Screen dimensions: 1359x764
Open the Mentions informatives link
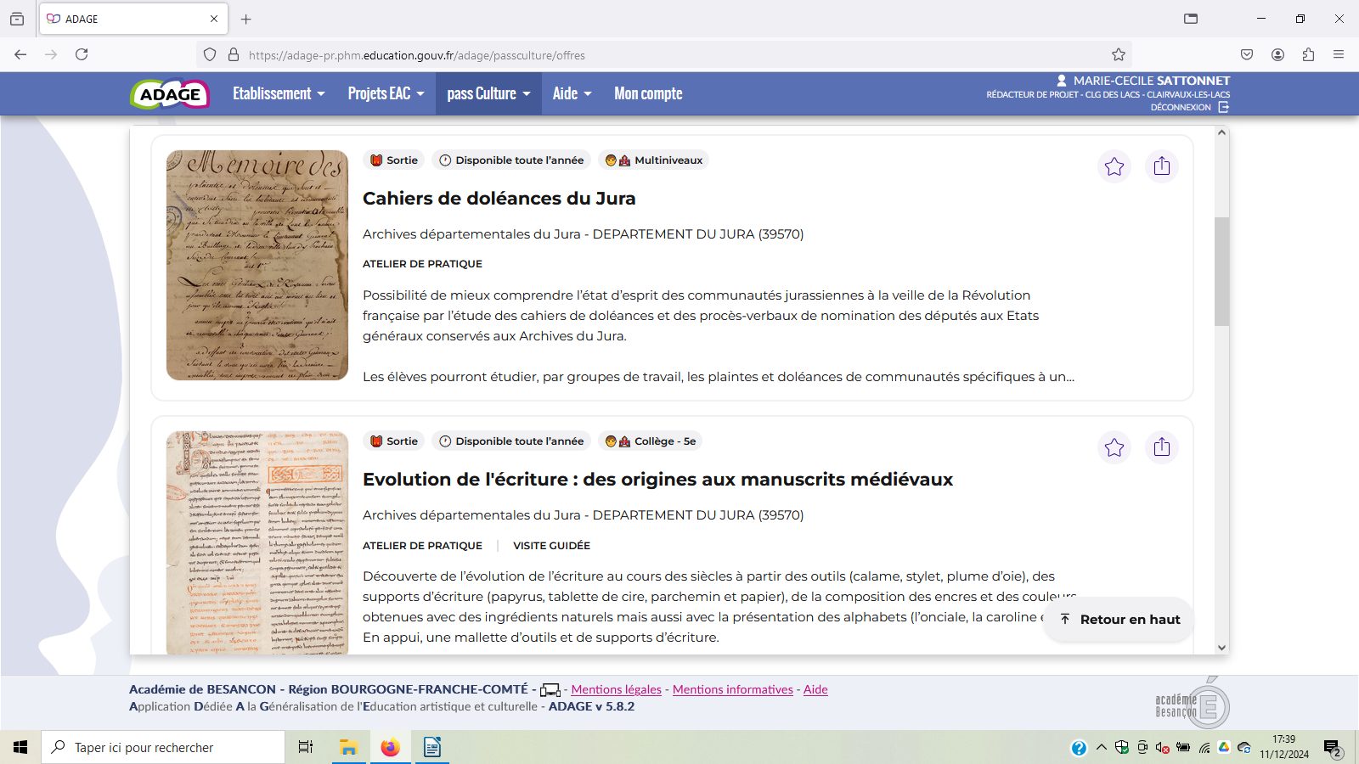[733, 689]
